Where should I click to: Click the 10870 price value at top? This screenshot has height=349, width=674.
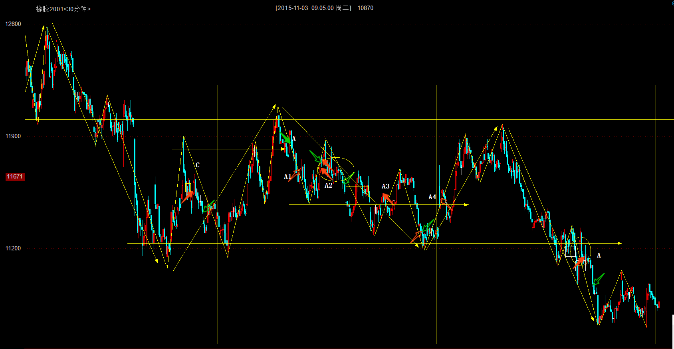tap(365, 8)
